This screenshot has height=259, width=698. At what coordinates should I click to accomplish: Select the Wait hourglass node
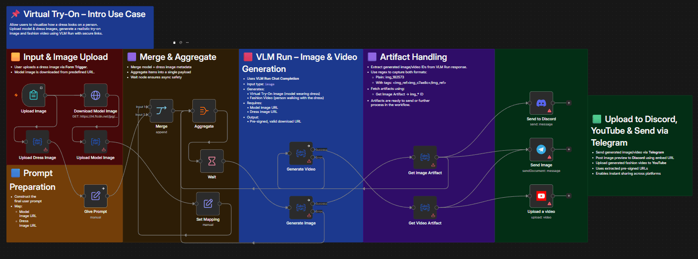coord(212,161)
